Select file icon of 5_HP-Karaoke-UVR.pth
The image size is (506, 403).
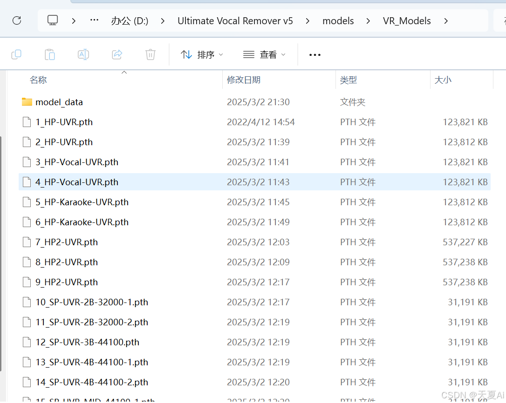[x=27, y=202]
